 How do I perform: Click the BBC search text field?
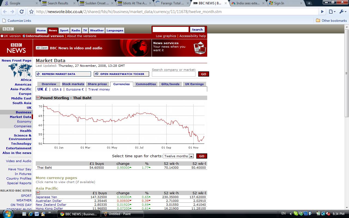click(x=171, y=29)
